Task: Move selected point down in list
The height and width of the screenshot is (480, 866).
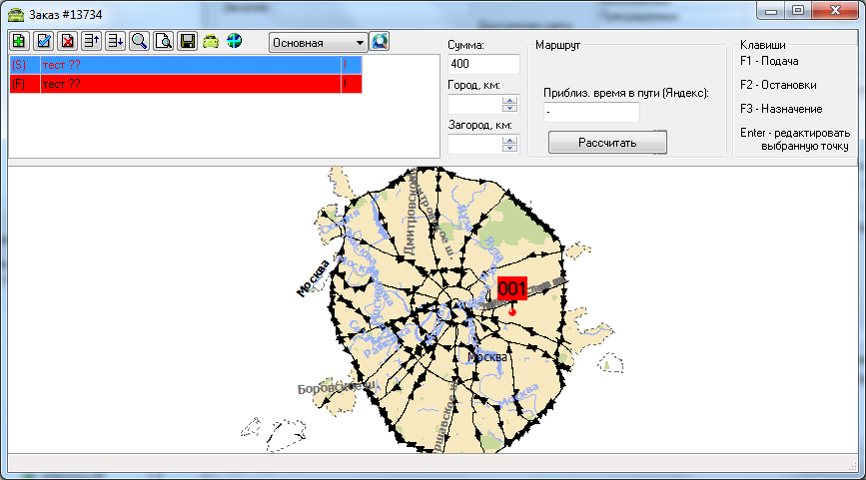Action: pyautogui.click(x=115, y=42)
